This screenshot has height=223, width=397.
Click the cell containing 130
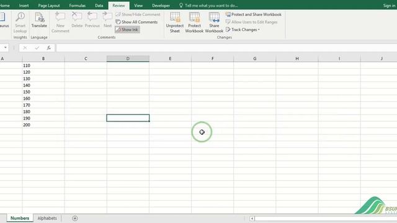point(43,79)
